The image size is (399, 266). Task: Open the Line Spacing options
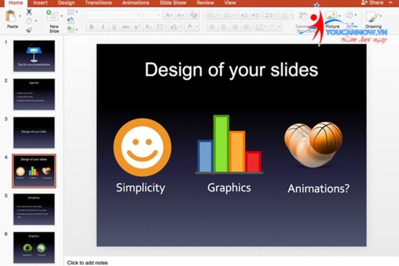270,15
